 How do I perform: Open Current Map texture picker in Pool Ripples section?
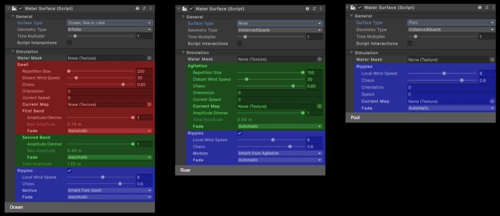[492, 101]
